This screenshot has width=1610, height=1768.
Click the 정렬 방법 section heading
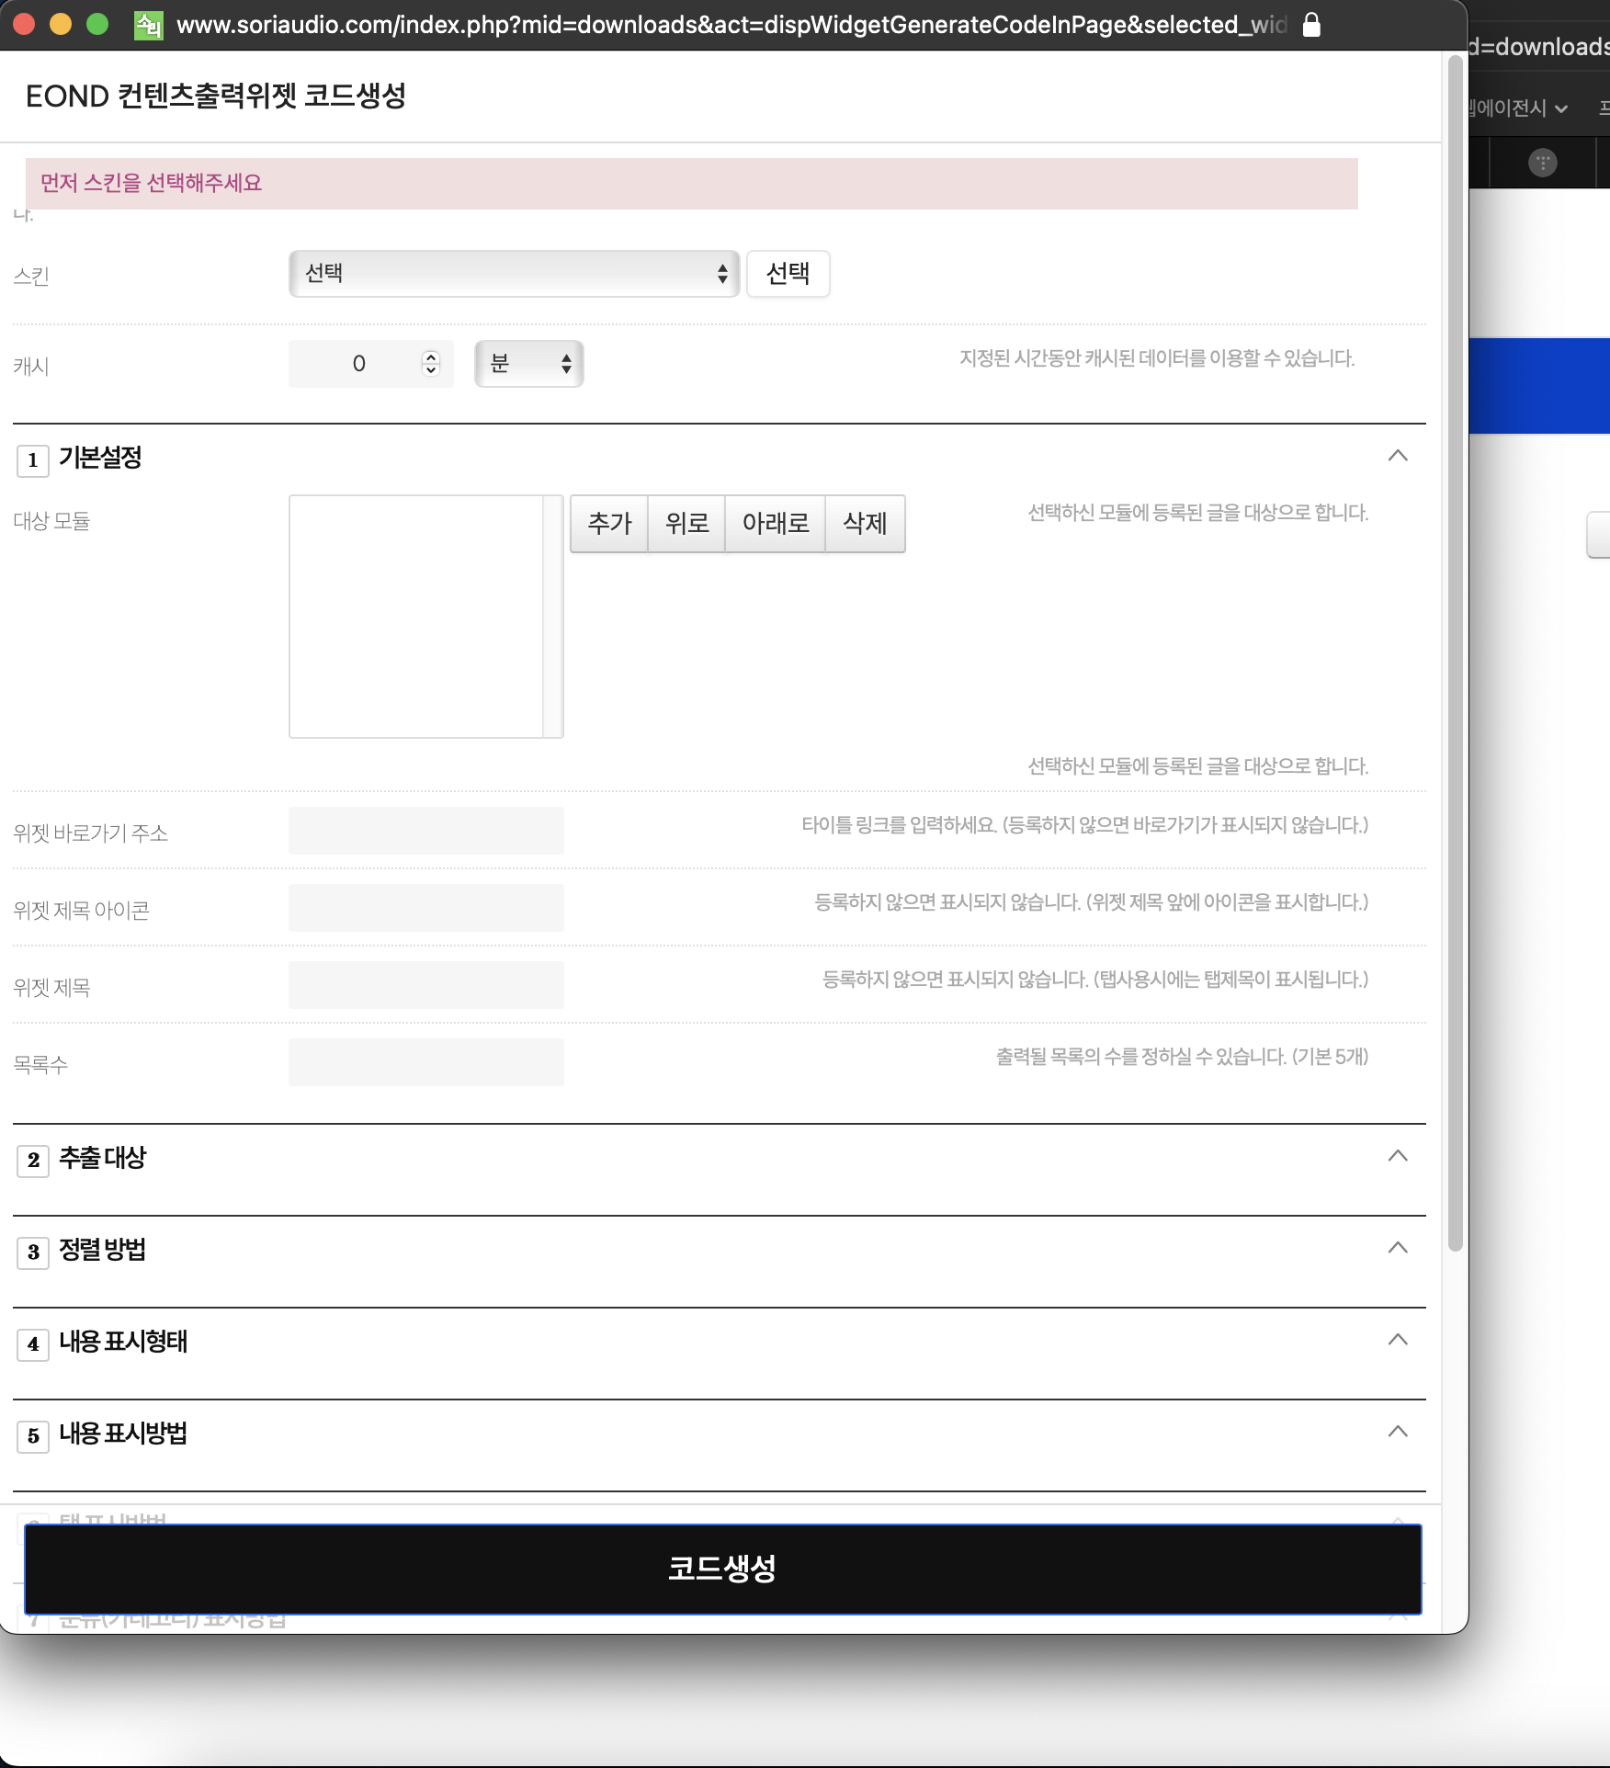[103, 1250]
